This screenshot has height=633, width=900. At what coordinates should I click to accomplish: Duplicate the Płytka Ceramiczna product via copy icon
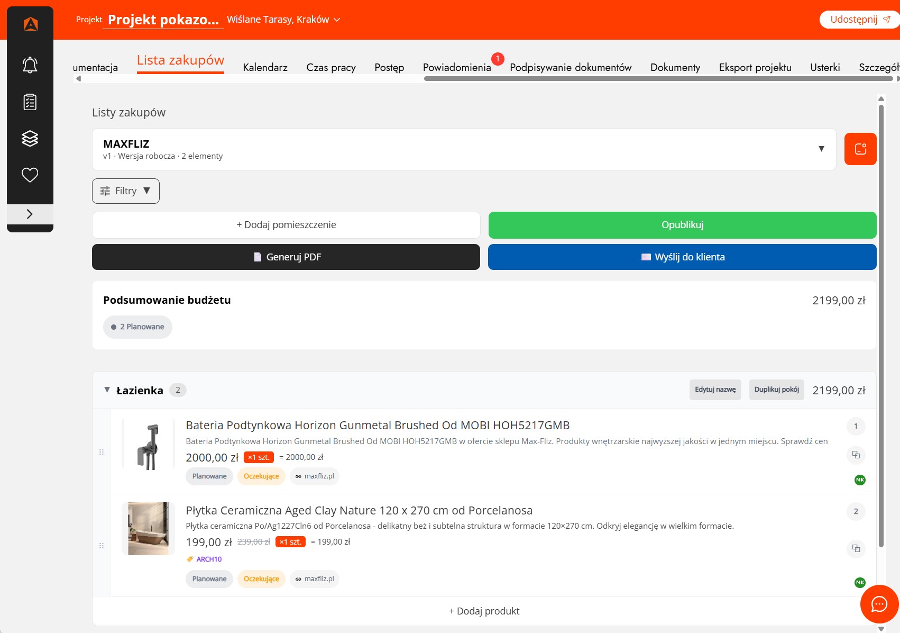pyautogui.click(x=856, y=548)
